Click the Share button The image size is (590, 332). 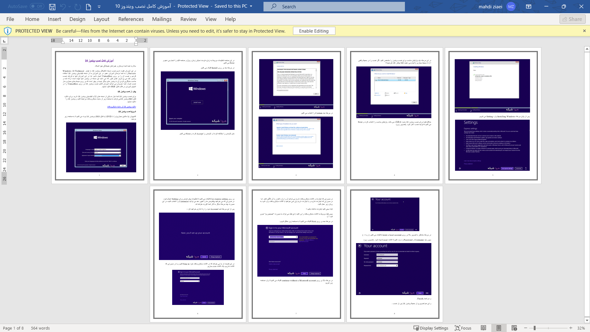point(572,19)
